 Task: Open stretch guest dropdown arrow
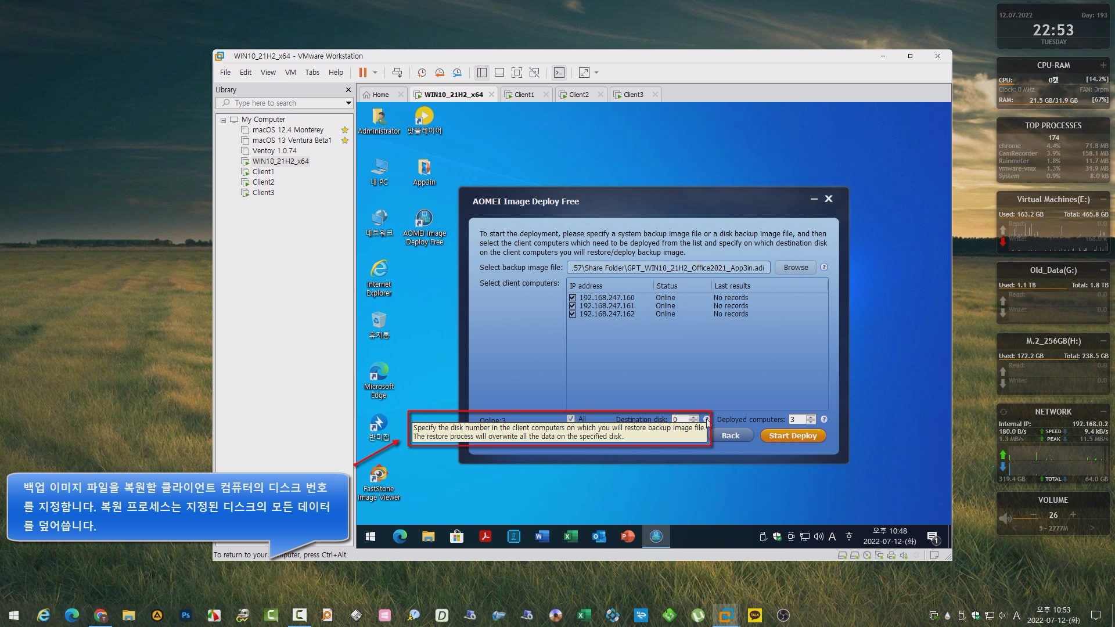(596, 73)
